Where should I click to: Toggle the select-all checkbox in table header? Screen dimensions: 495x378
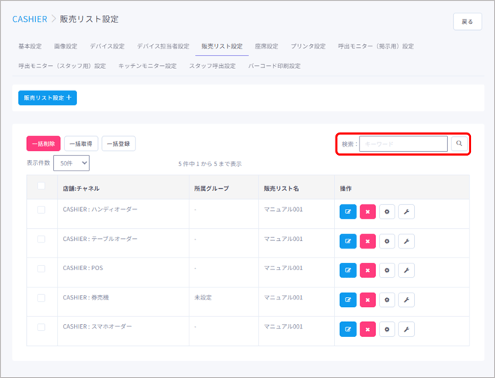point(41,186)
